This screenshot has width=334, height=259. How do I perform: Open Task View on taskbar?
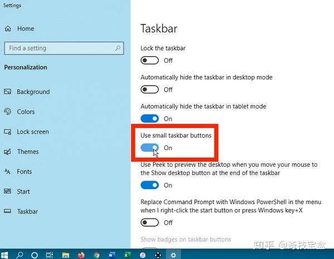[x=49, y=255]
